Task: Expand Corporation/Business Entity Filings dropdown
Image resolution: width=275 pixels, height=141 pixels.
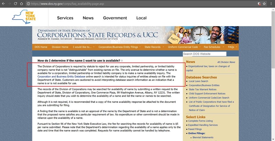Action: click(119, 47)
